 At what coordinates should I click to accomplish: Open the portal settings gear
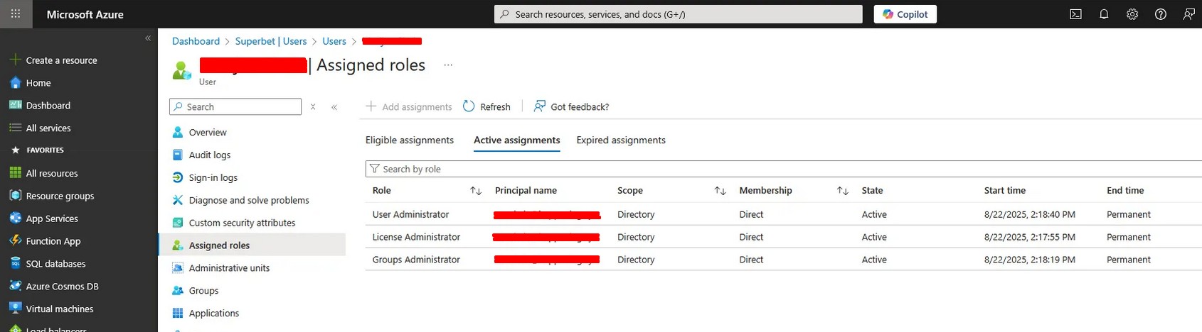[1132, 14]
